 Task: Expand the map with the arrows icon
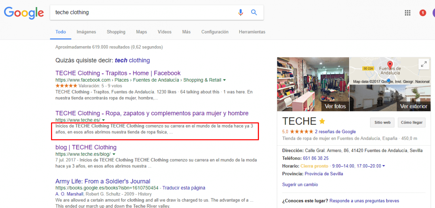424,64
